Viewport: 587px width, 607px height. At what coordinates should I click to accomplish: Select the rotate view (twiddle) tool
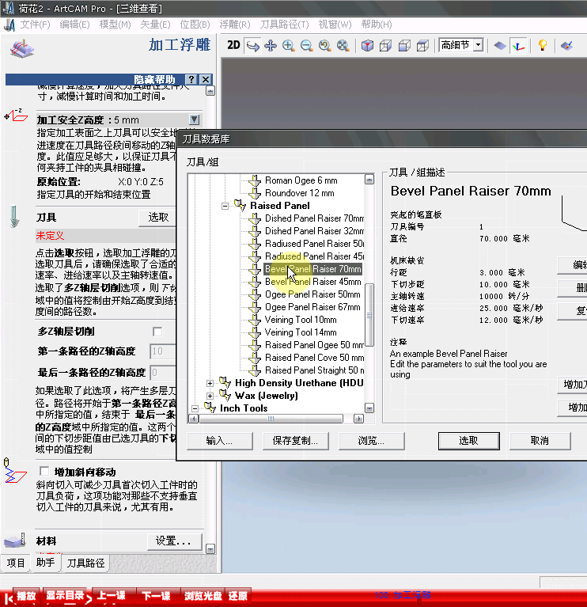[252, 45]
